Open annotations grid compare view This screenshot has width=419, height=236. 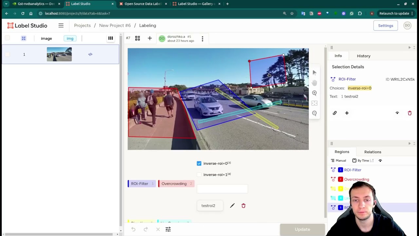pyautogui.click(x=137, y=38)
